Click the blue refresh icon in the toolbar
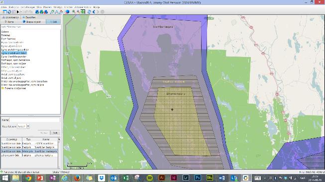The height and width of the screenshot is (182, 325). point(89,12)
